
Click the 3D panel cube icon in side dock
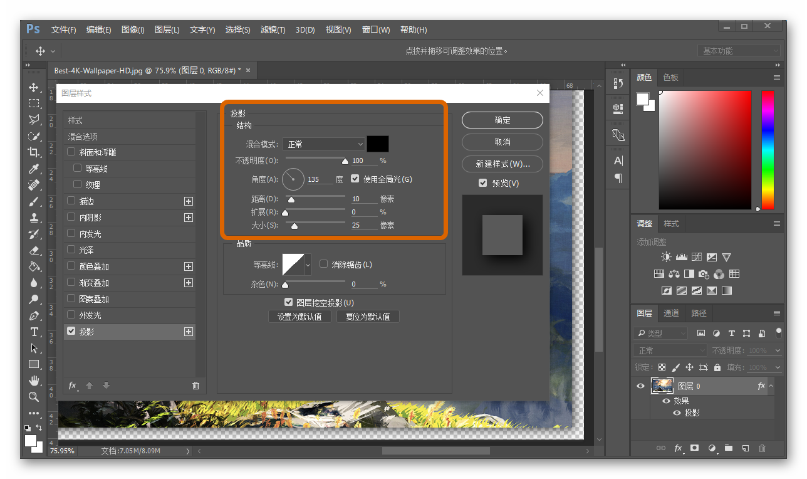point(618,108)
